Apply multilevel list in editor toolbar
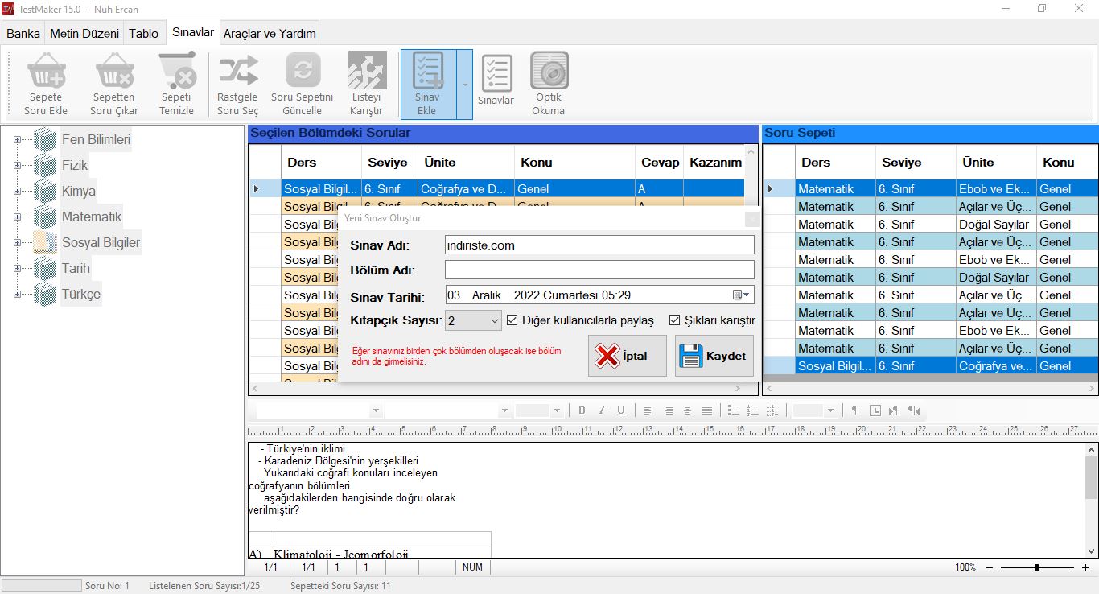This screenshot has width=1099, height=594. pyautogui.click(x=772, y=410)
